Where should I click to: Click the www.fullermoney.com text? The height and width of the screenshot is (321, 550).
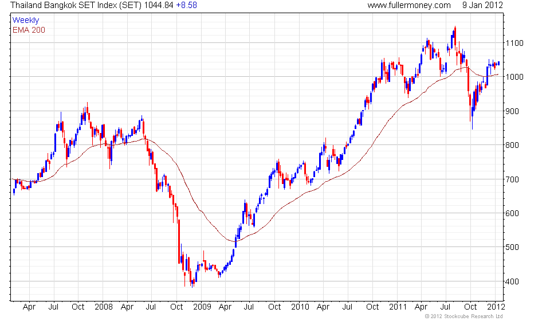click(409, 5)
